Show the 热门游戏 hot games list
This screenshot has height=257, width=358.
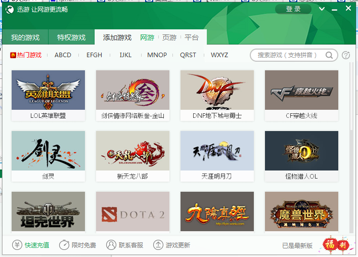tap(26, 55)
